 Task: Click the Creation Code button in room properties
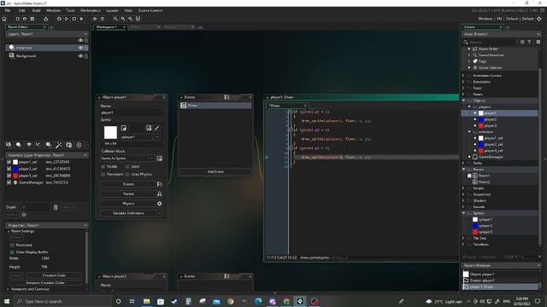[x=54, y=275]
